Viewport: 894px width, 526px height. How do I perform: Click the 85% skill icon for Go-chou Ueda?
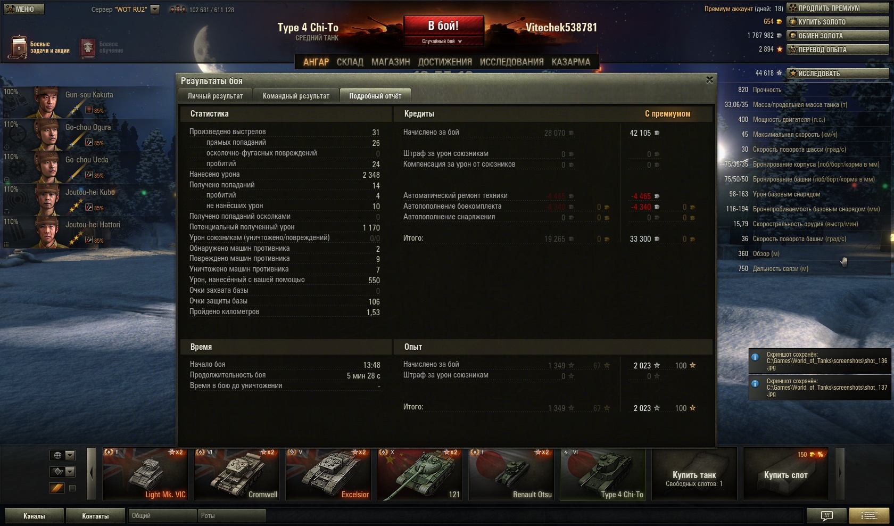coord(89,175)
